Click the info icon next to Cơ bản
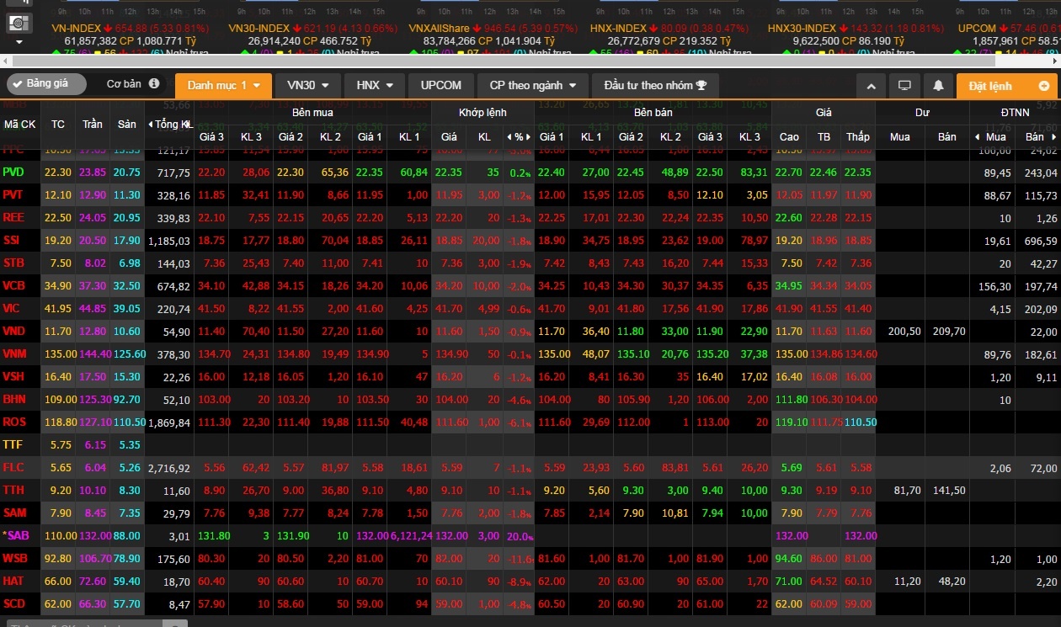 [154, 84]
